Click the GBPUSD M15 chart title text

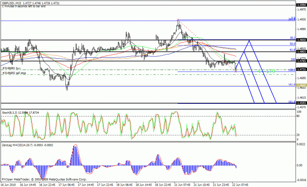click(x=31, y=3)
